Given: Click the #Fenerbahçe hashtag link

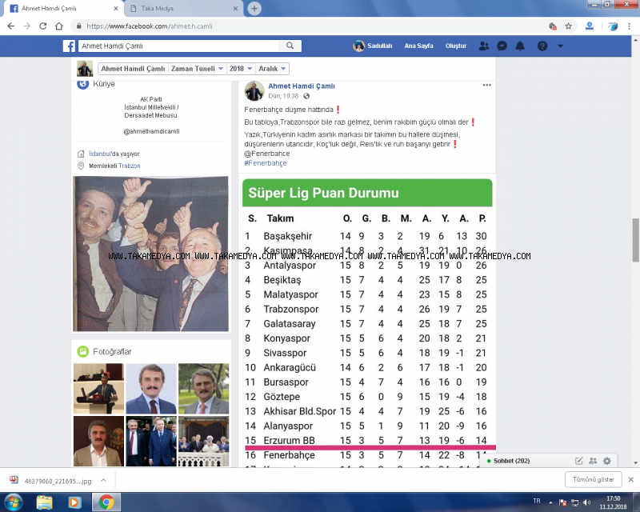Looking at the screenshot, I should pos(266,163).
